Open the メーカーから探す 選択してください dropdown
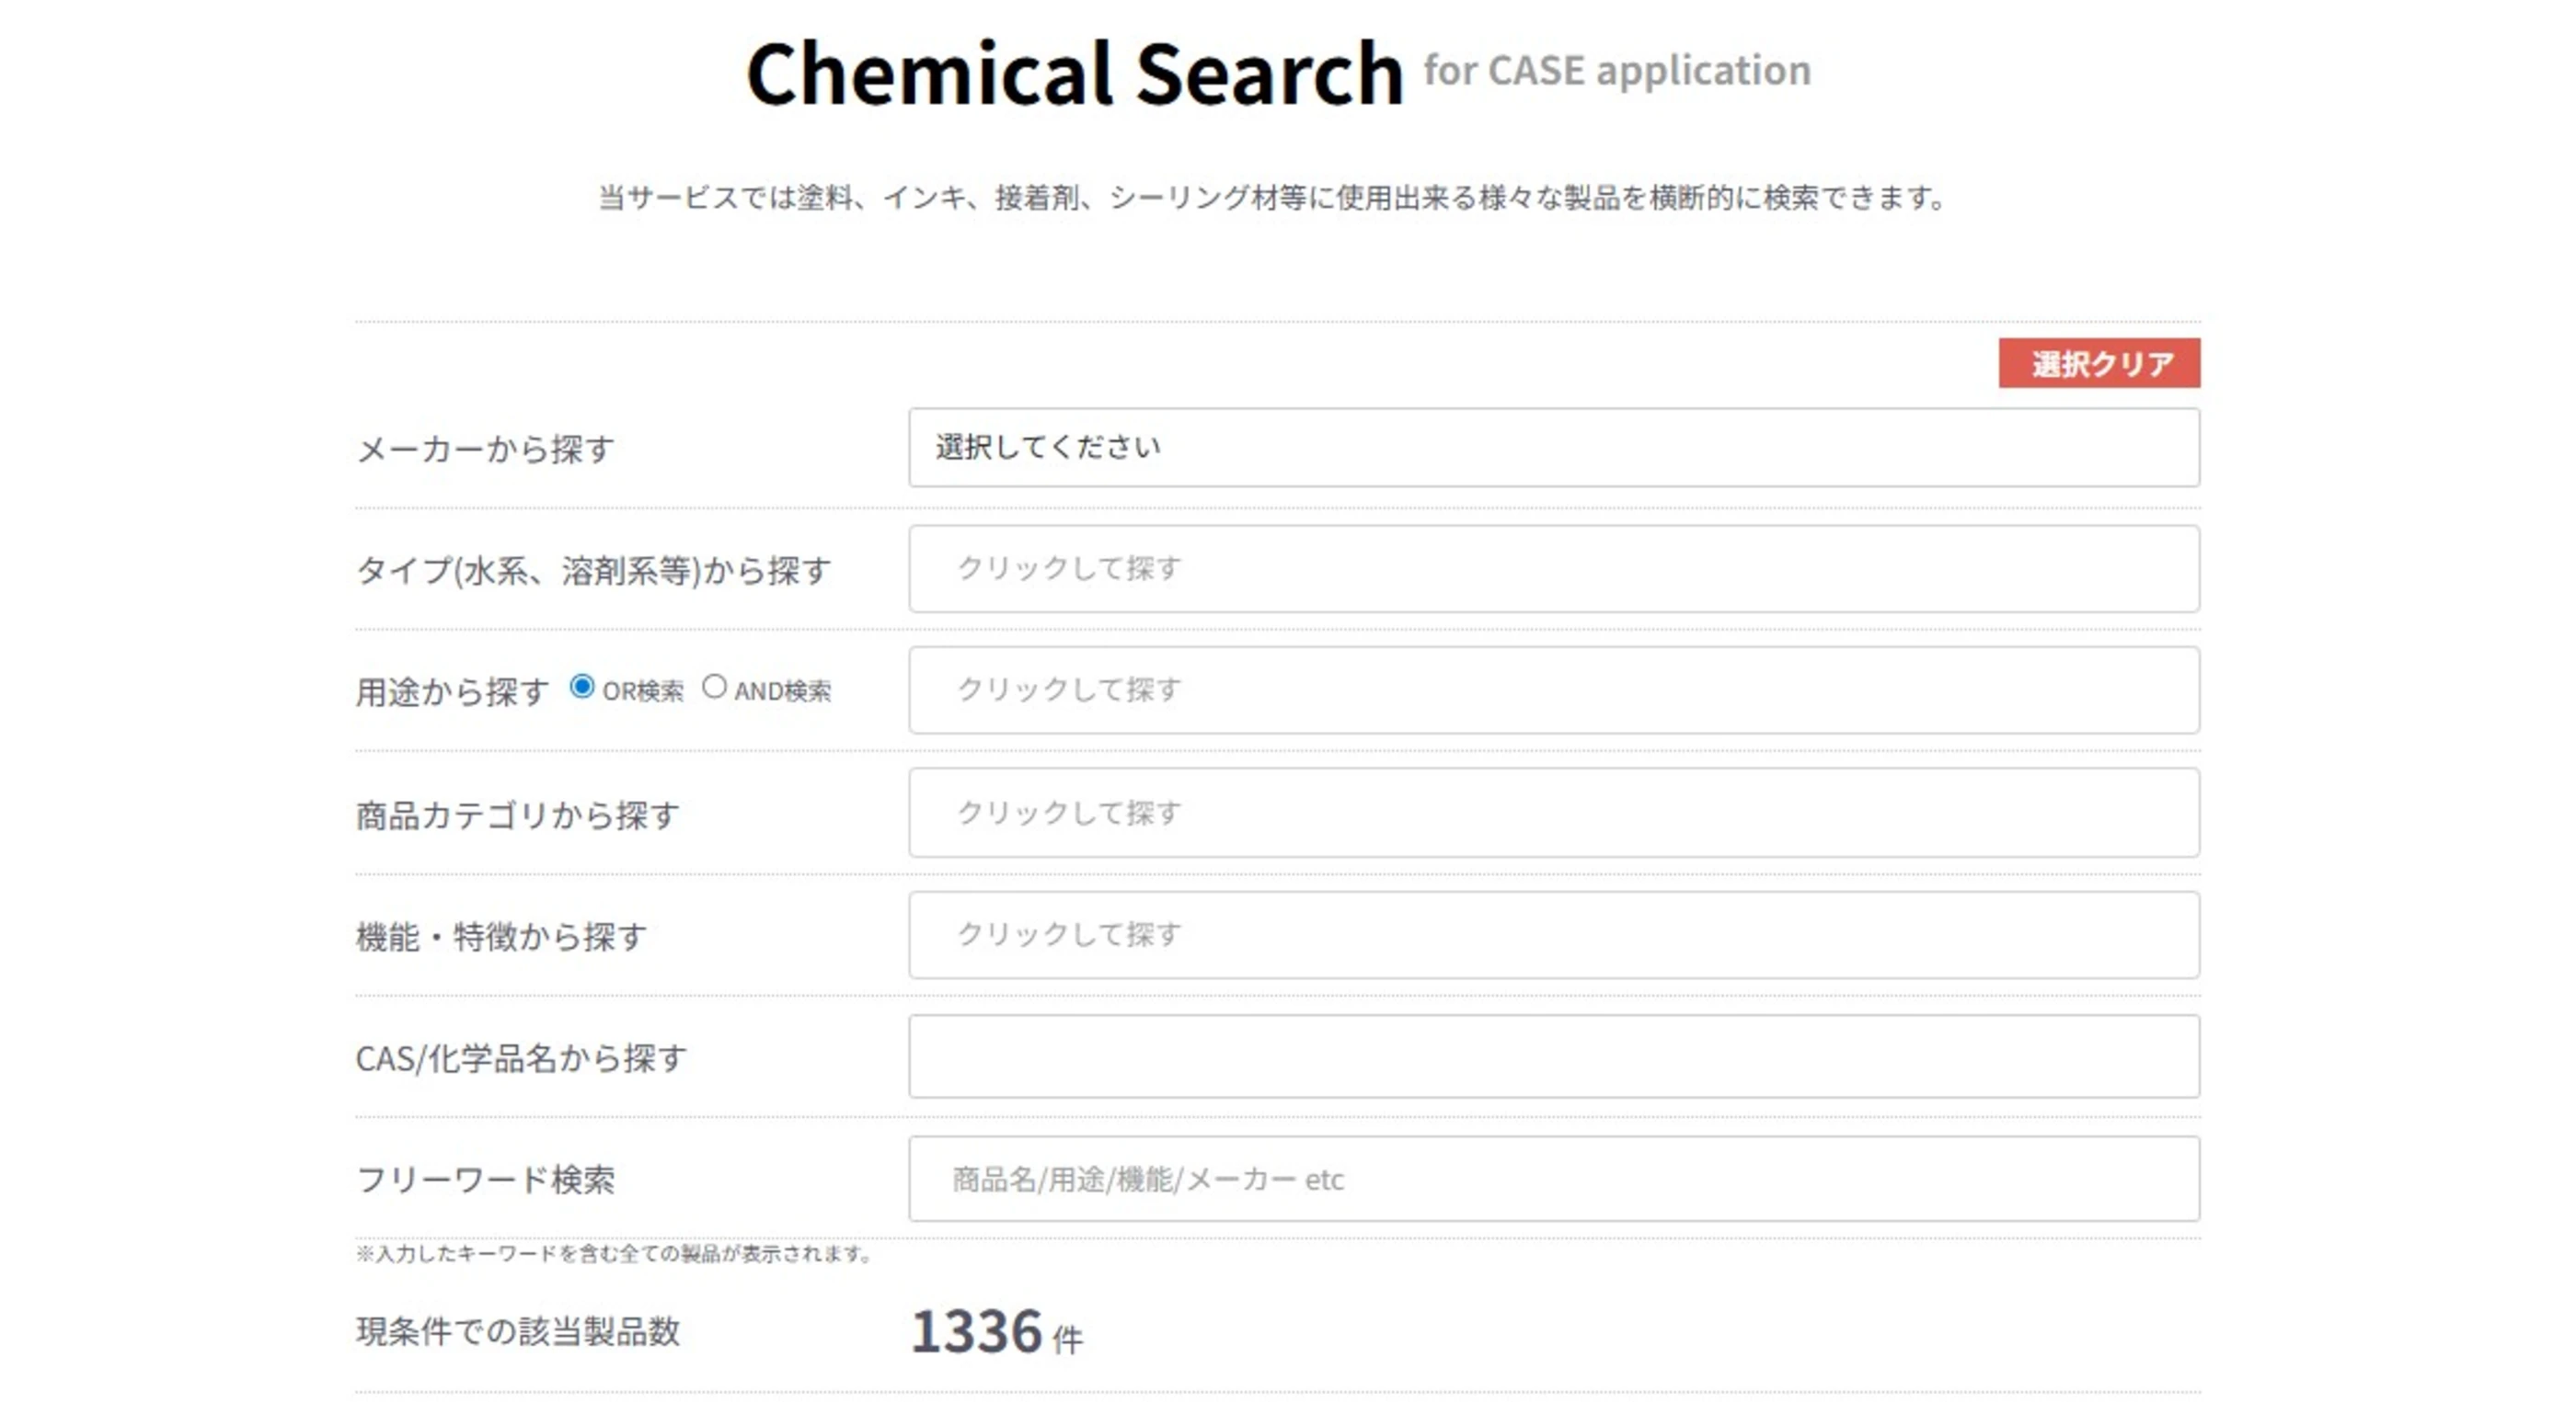Viewport: 2576px width, 1402px height. tap(1553, 448)
